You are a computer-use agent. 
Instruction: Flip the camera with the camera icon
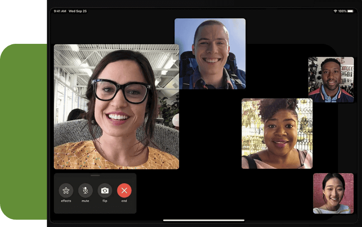(x=105, y=190)
